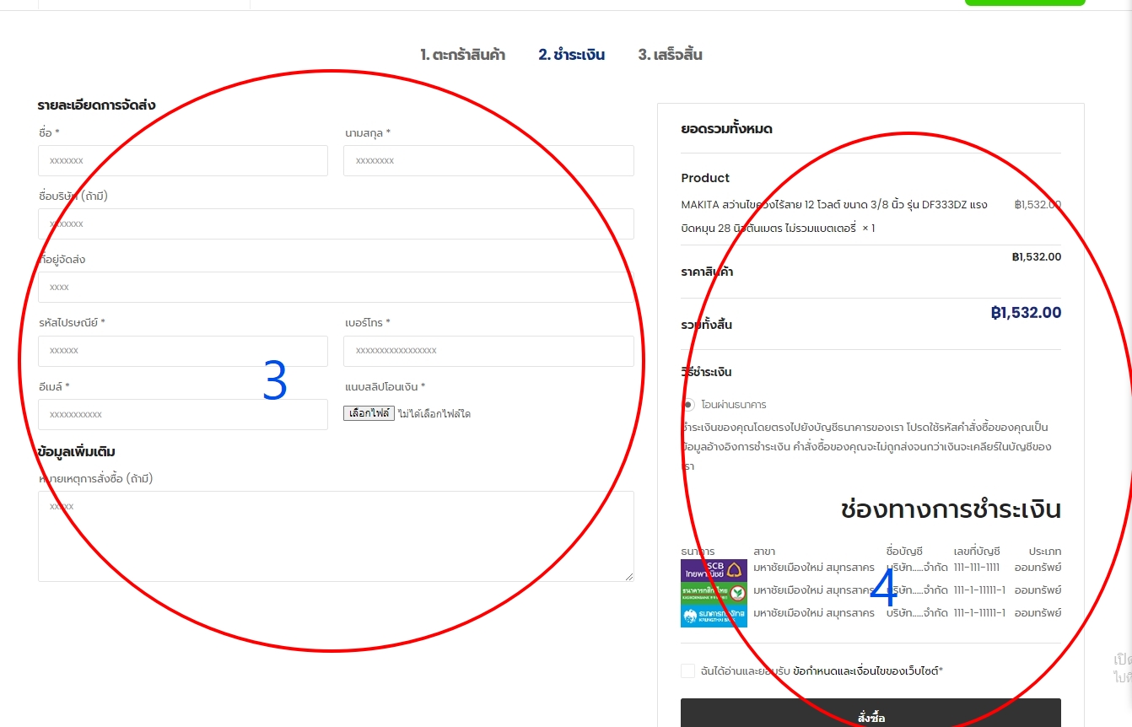Click the Krungthai Bank blue logo

click(714, 616)
